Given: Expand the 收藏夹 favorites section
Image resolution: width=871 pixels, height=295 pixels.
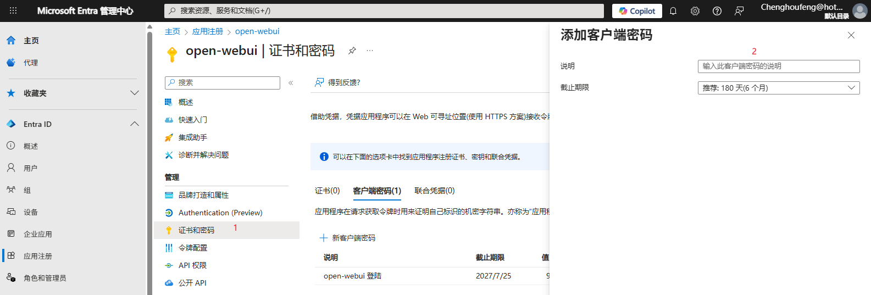Looking at the screenshot, I should 135,93.
